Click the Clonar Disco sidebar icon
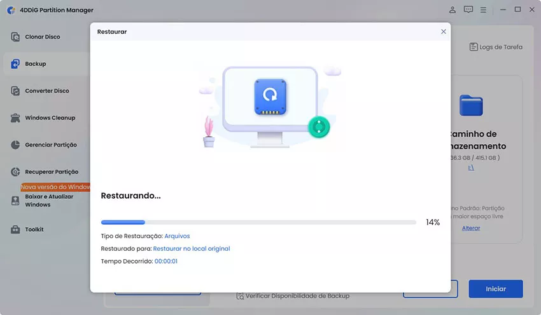Viewport: 541px width, 315px height. pyautogui.click(x=15, y=36)
